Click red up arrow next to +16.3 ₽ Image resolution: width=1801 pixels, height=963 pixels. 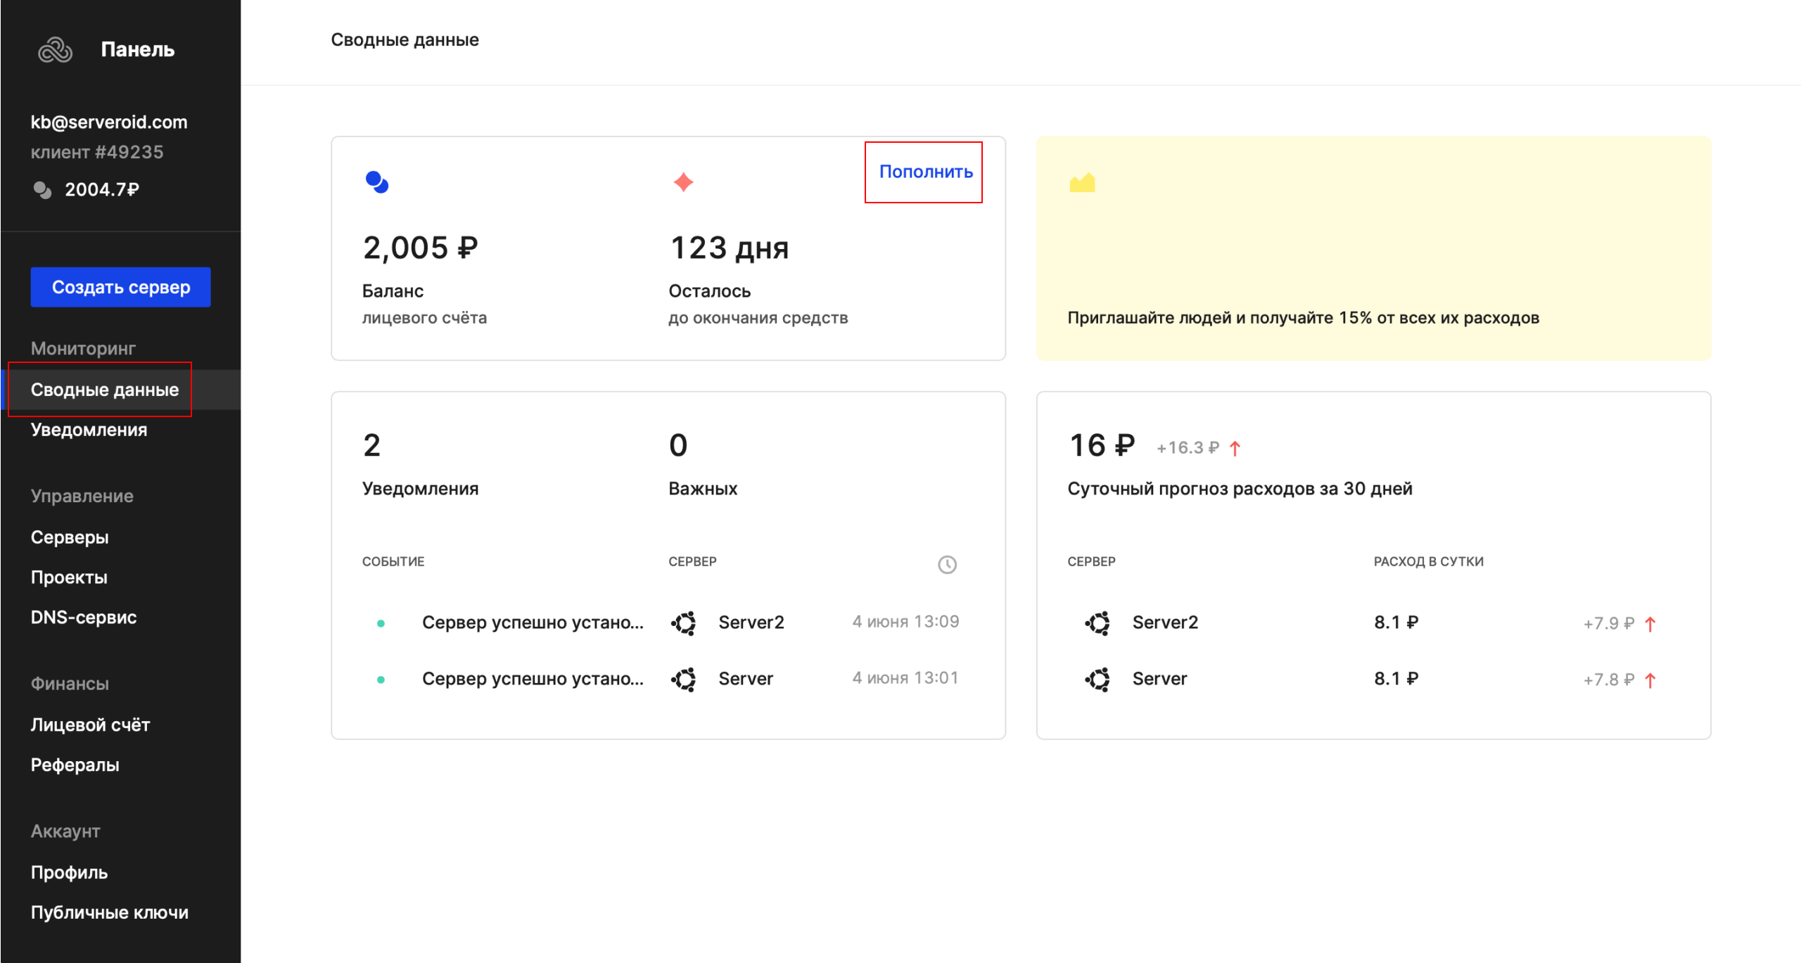click(x=1235, y=448)
